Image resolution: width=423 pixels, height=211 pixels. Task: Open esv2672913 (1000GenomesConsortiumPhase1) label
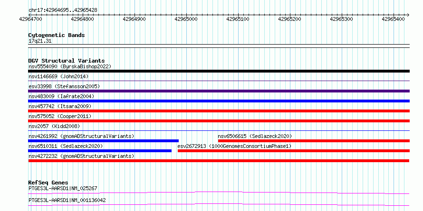point(234,146)
